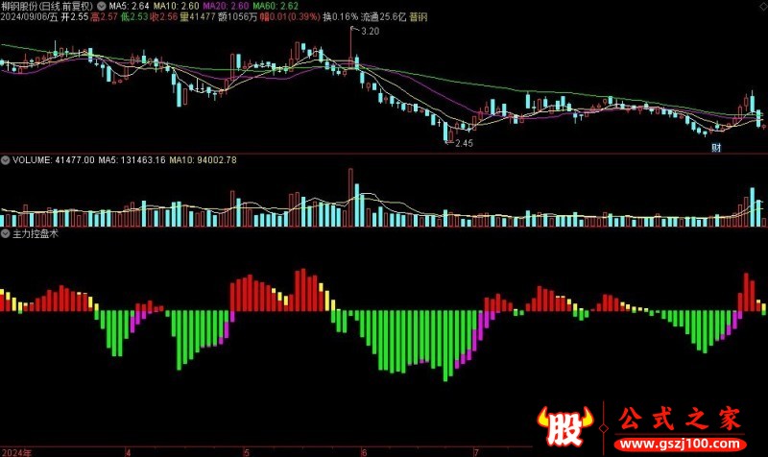Expand the 主力控盘术 indicator dropdown arrow
The image size is (768, 457).
click(6, 234)
